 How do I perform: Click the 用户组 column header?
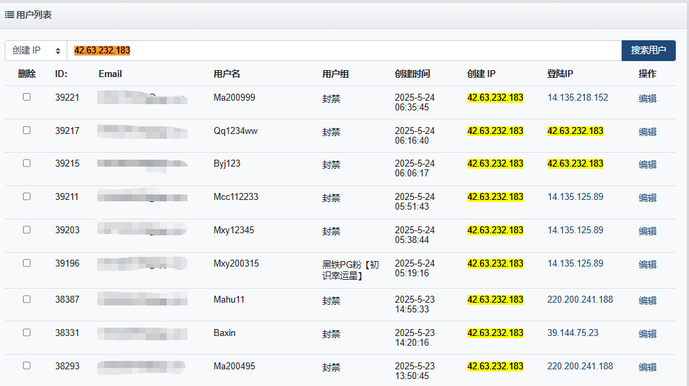coord(335,74)
